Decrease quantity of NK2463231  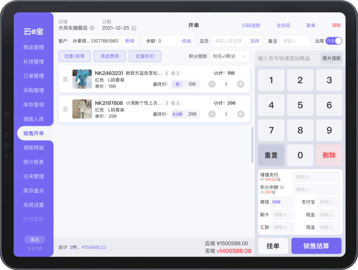point(212,84)
